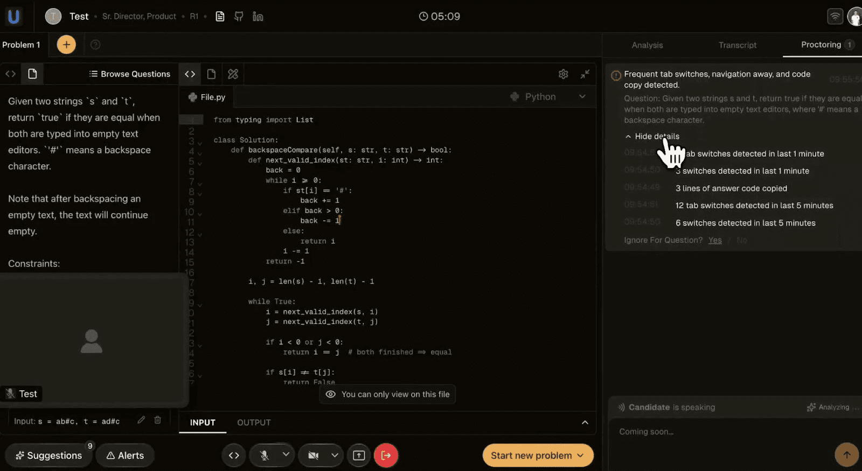
Task: Open the Alerts panel
Action: [x=125, y=455]
